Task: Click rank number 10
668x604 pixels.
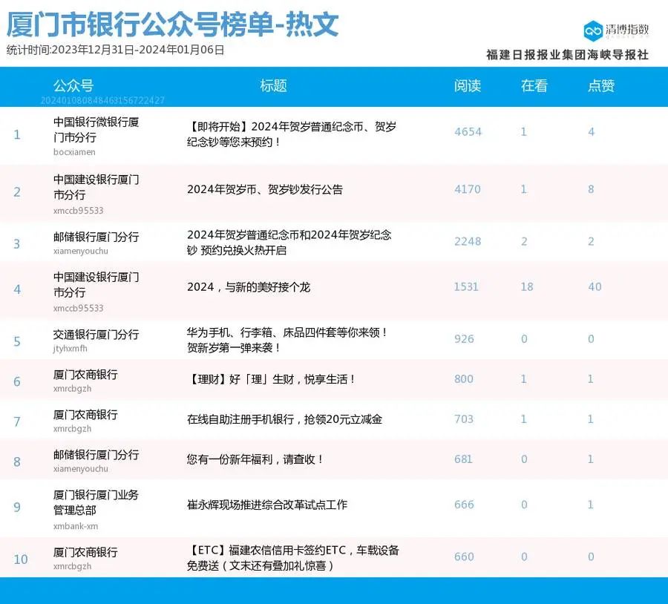Action: click(21, 559)
